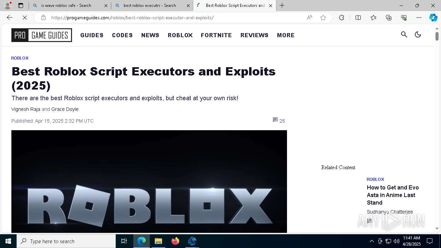View site information lock icon

[x=43, y=18]
